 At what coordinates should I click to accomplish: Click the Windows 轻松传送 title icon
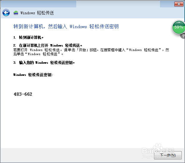16,13
